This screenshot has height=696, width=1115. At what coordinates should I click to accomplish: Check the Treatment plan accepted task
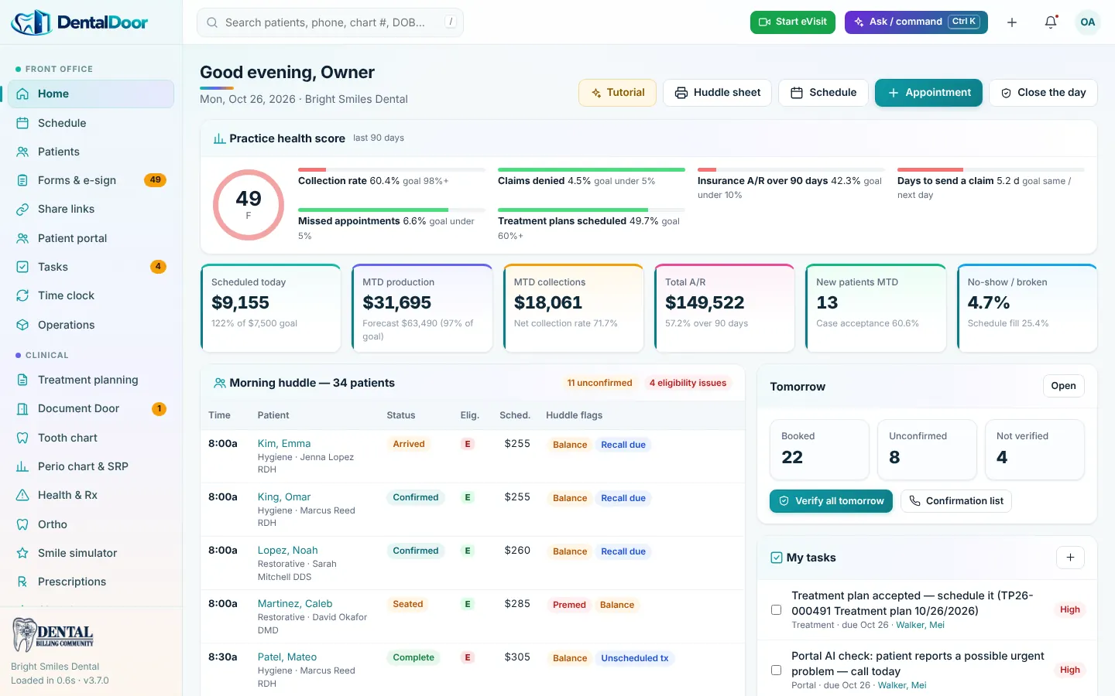point(776,610)
